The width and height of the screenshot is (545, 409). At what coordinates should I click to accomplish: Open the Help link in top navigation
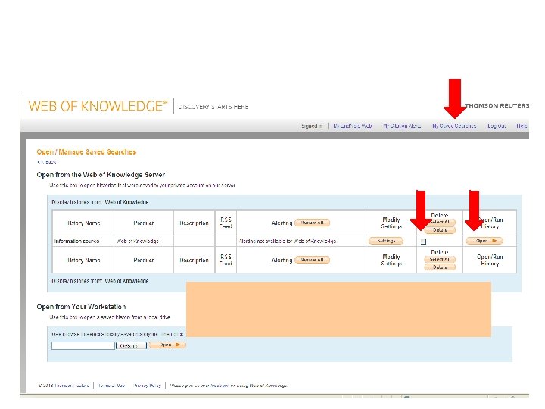pos(522,126)
